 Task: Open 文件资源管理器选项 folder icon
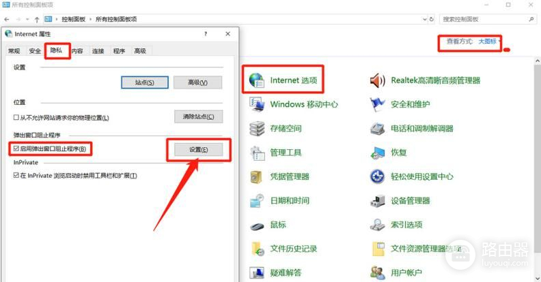tap(378, 249)
